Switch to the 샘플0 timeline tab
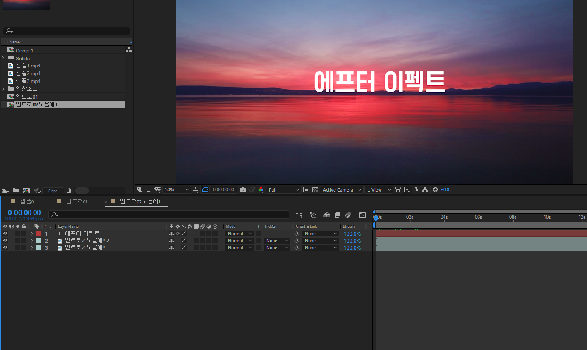This screenshot has height=350, width=587. pyautogui.click(x=27, y=201)
